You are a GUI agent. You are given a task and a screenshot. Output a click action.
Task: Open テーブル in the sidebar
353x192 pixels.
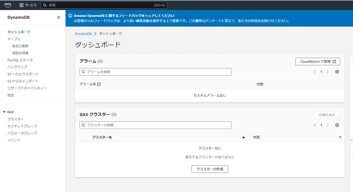pos(14,39)
